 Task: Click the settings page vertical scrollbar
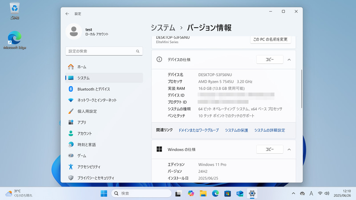click(302, 89)
